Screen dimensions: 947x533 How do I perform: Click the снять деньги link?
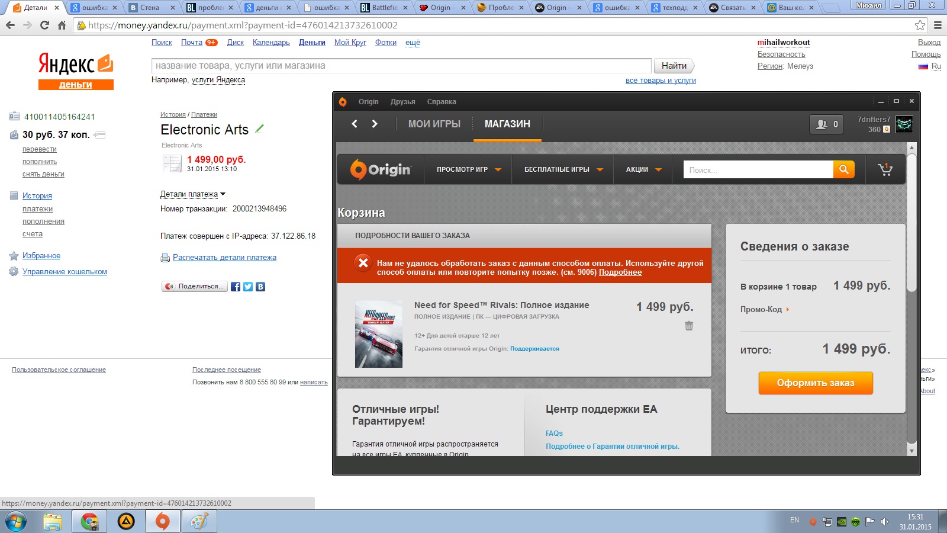click(x=43, y=174)
